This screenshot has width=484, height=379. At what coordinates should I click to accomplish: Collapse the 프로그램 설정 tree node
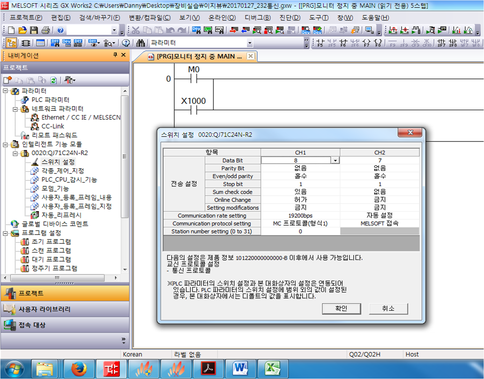[x=5, y=233]
